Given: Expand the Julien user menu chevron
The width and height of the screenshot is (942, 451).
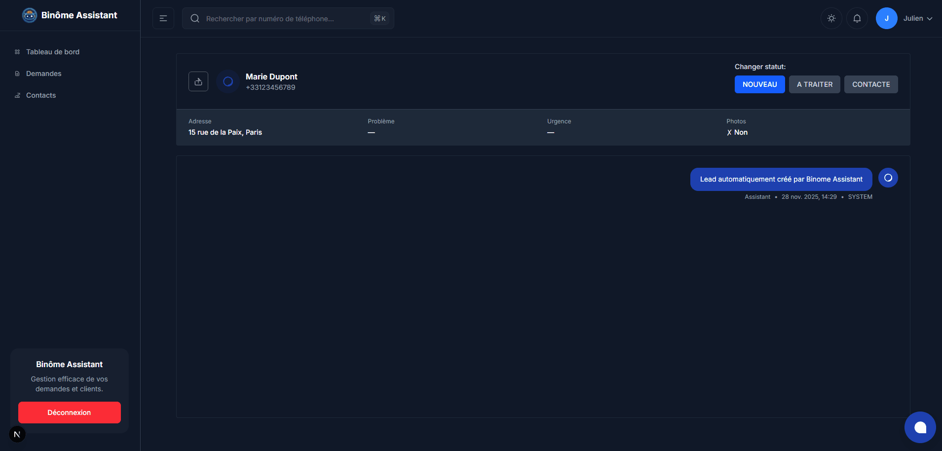Looking at the screenshot, I should tap(930, 19).
